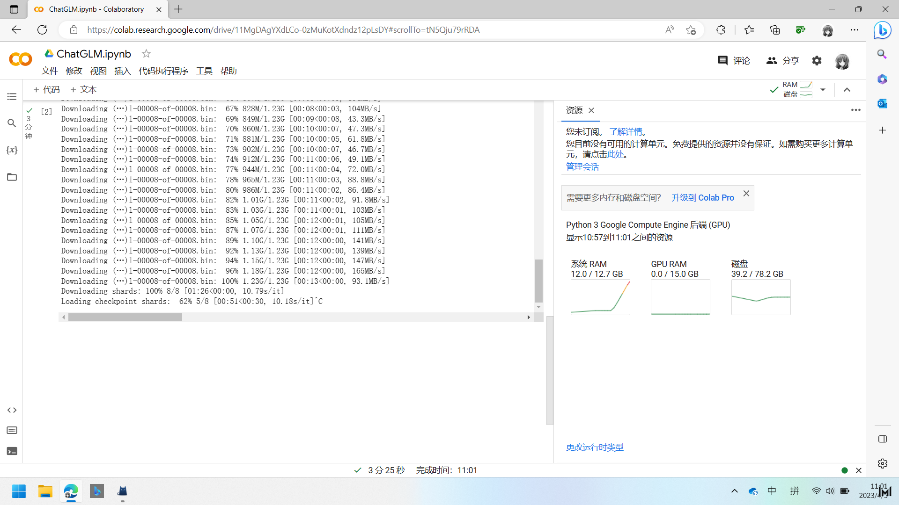
Task: Open a new browser tab
Action: tap(178, 9)
